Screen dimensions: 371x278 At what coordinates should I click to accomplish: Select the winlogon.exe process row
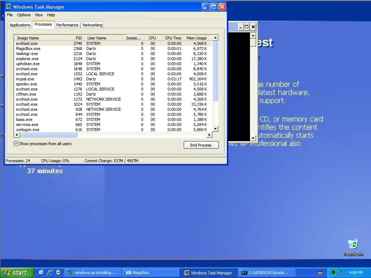click(113, 130)
